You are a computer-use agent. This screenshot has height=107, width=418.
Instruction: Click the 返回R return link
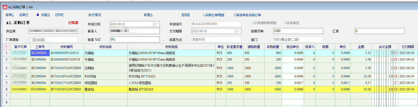click(185, 15)
